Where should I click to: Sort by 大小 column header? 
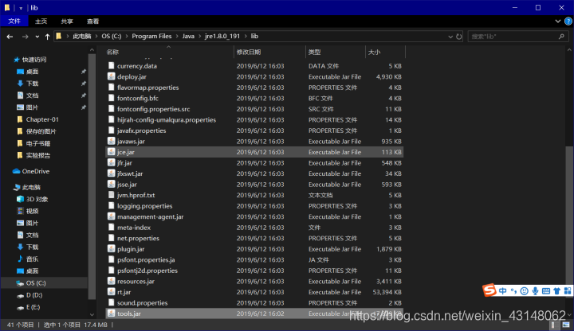pyautogui.click(x=374, y=53)
